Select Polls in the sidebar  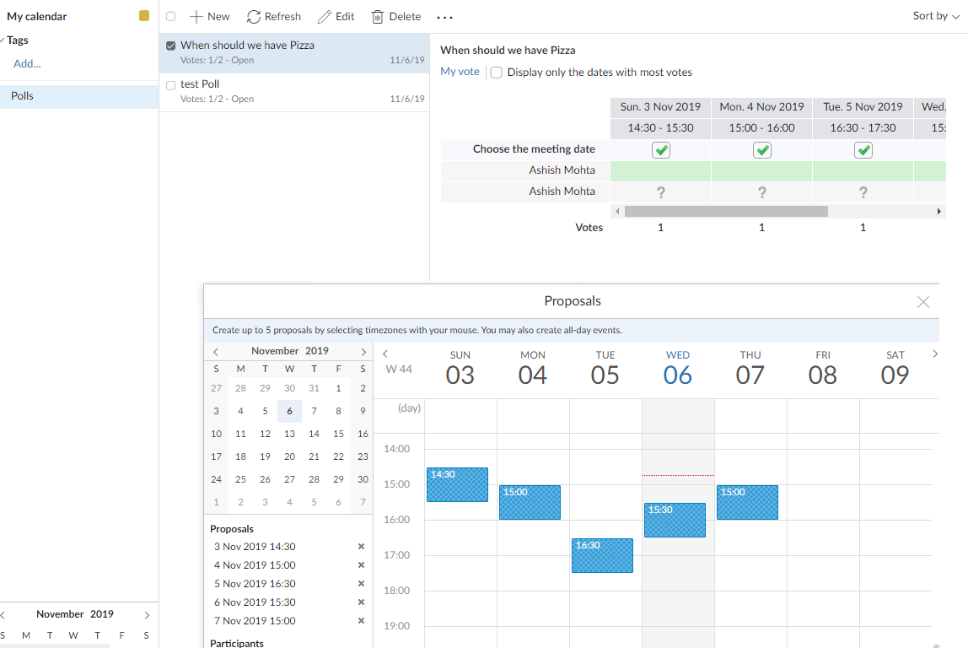click(x=79, y=96)
